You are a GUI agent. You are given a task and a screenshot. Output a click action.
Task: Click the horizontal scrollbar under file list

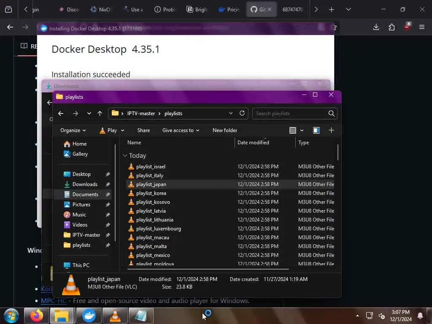pos(208,269)
